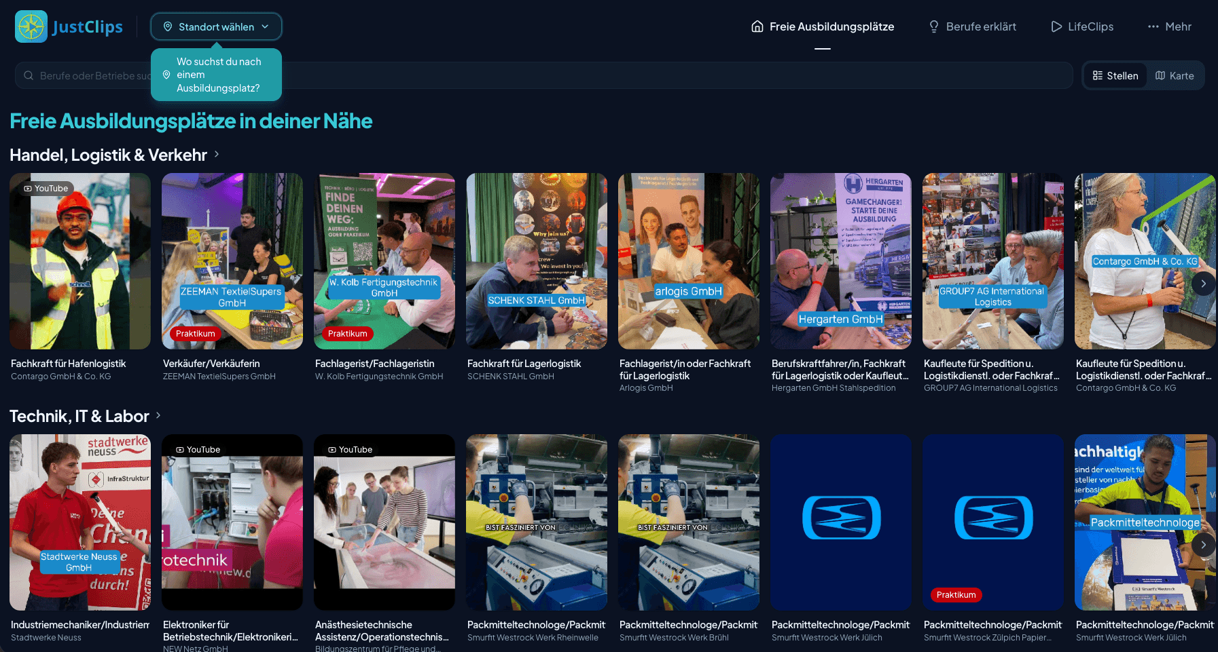Go to the LifeClips section

(1082, 26)
